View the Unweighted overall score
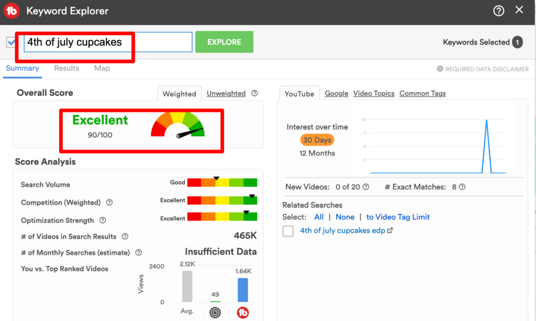The width and height of the screenshot is (536, 321). [226, 93]
